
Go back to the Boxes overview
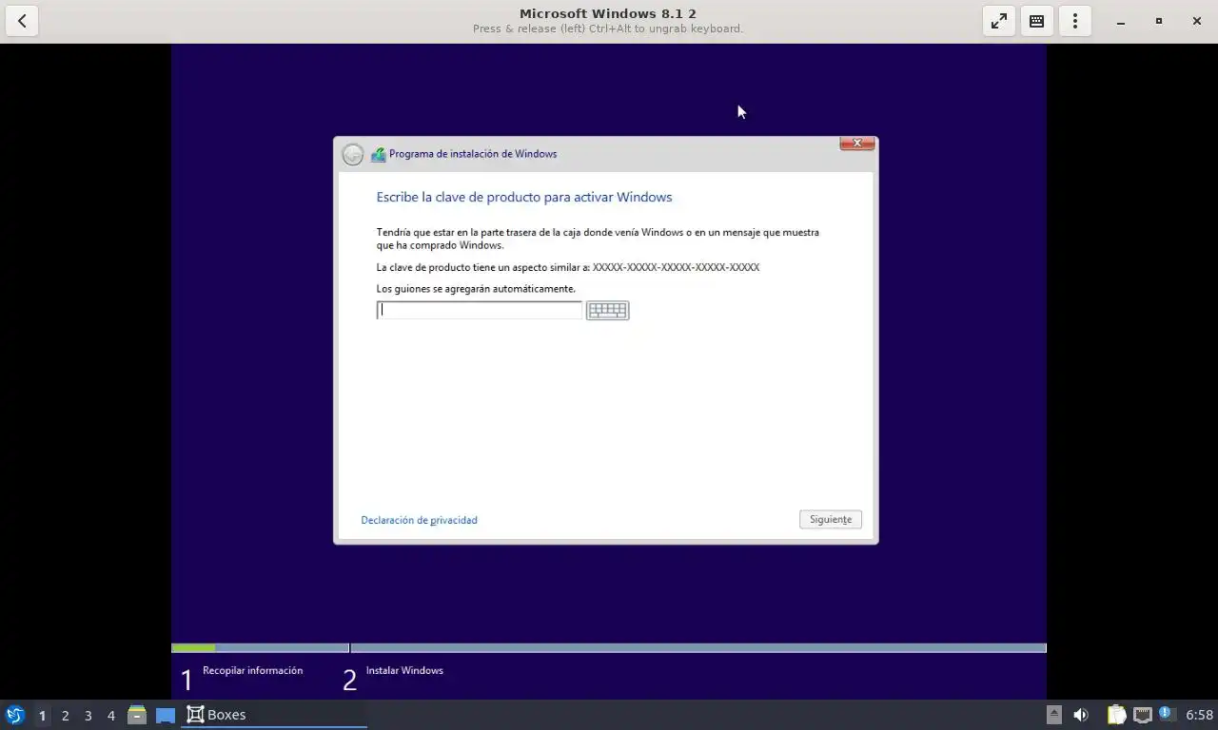[x=22, y=21]
